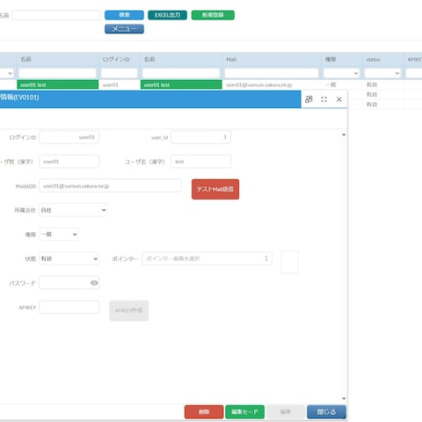This screenshot has width=422, height=422.
Task: Click the 権限 column header
Action: tap(342, 60)
